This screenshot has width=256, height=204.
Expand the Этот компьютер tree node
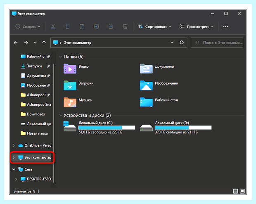14,157
